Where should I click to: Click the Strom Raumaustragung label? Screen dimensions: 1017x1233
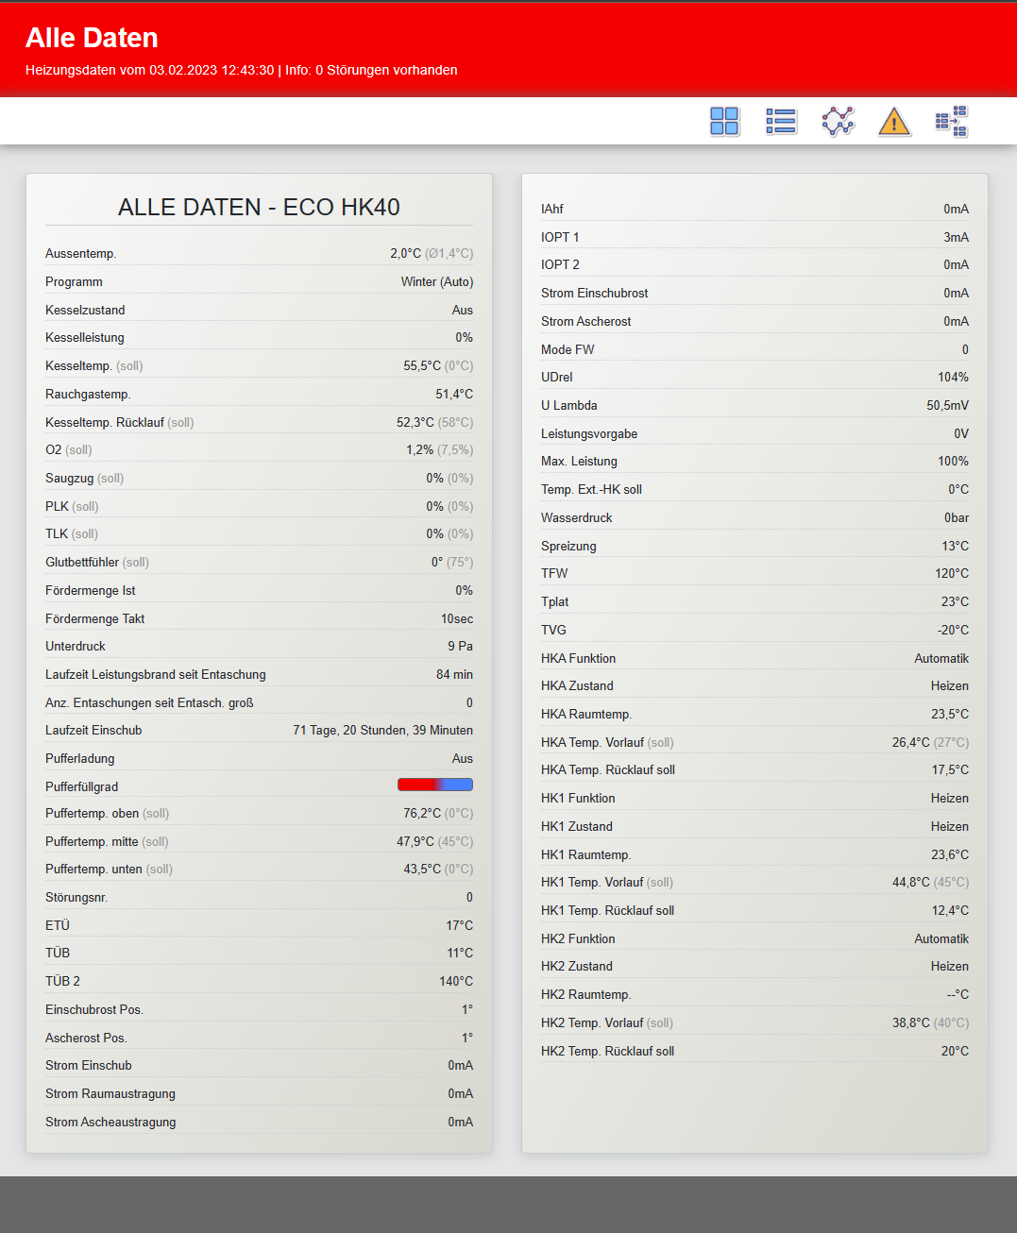tap(110, 1093)
